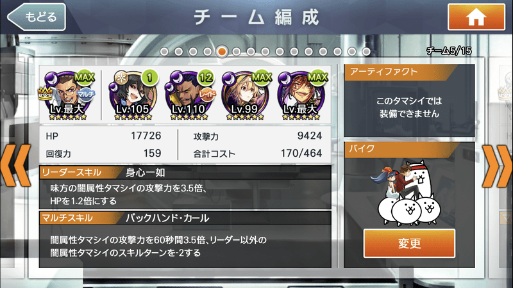The height and width of the screenshot is (288, 513).
Task: Select the active orange team page dot
Action: pos(222,52)
